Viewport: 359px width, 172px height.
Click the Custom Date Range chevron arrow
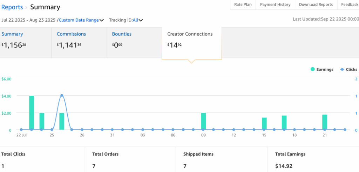(x=102, y=20)
